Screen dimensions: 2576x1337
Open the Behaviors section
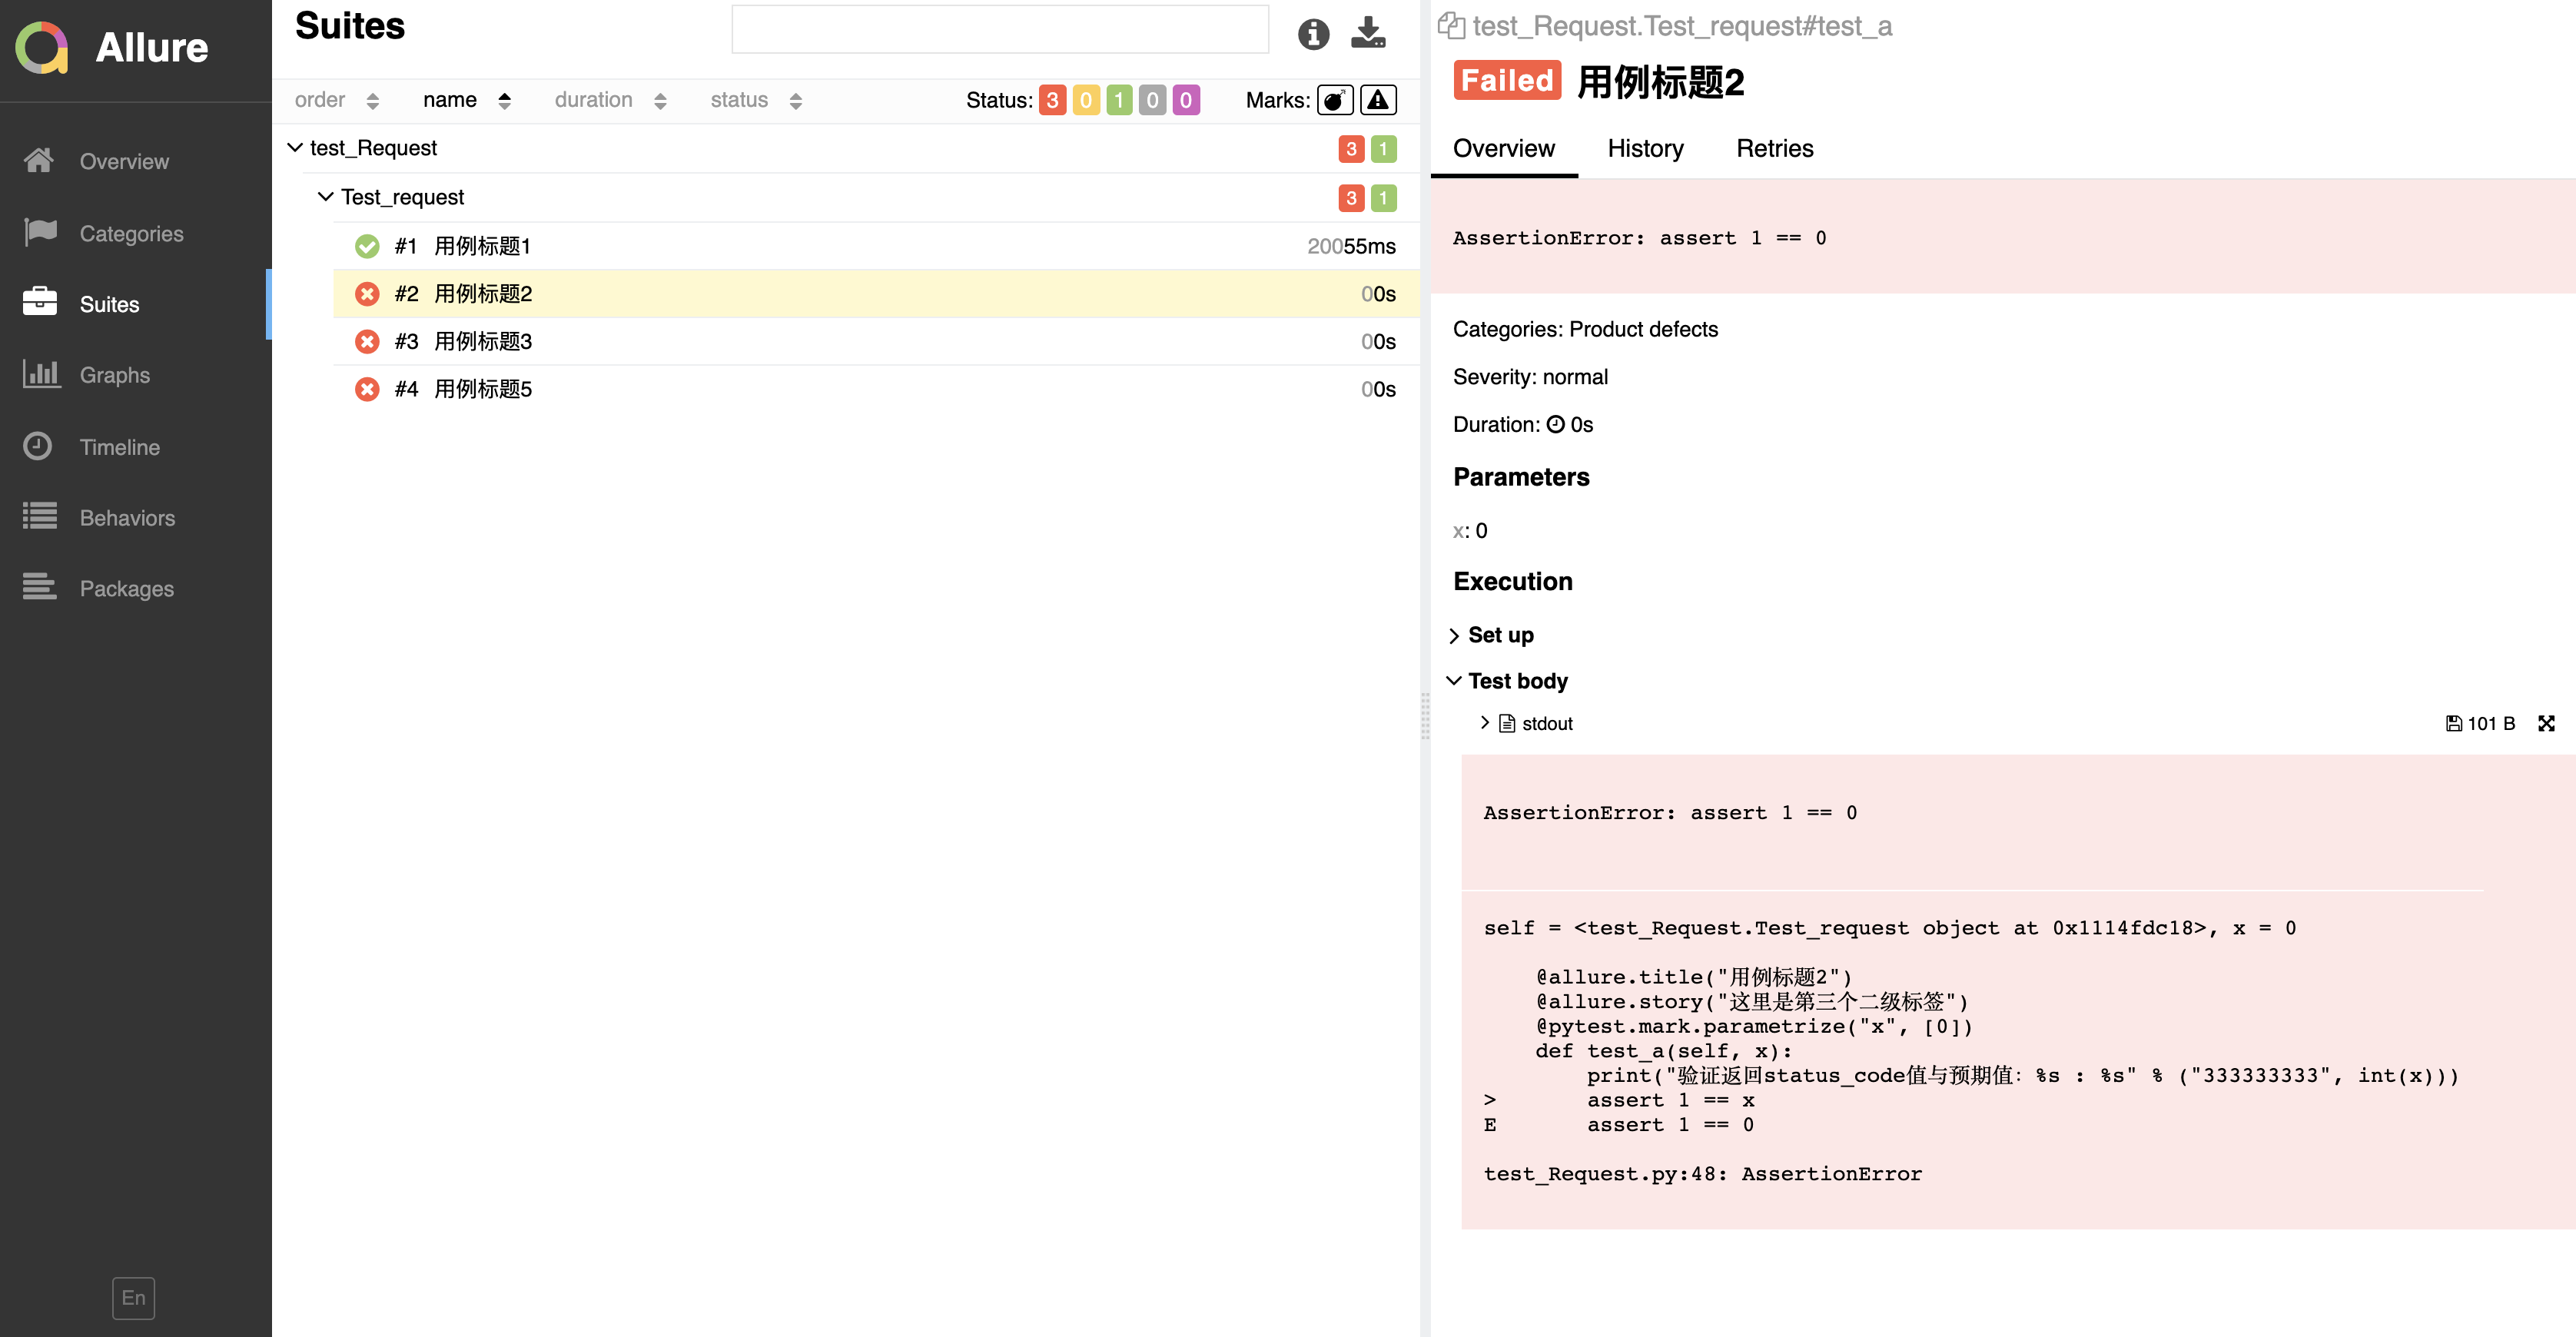[x=127, y=518]
